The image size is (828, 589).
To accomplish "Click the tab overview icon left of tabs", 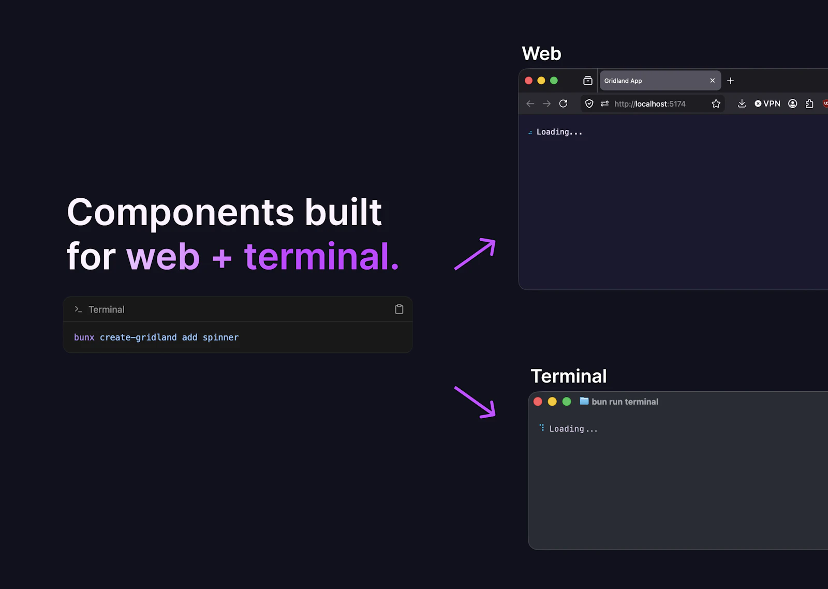I will [x=588, y=81].
